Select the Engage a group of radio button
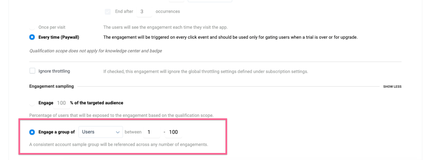The image size is (433, 160). point(32,132)
